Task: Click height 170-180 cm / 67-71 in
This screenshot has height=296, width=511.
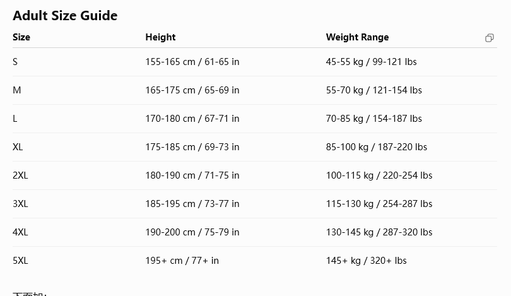Action: click(192, 119)
